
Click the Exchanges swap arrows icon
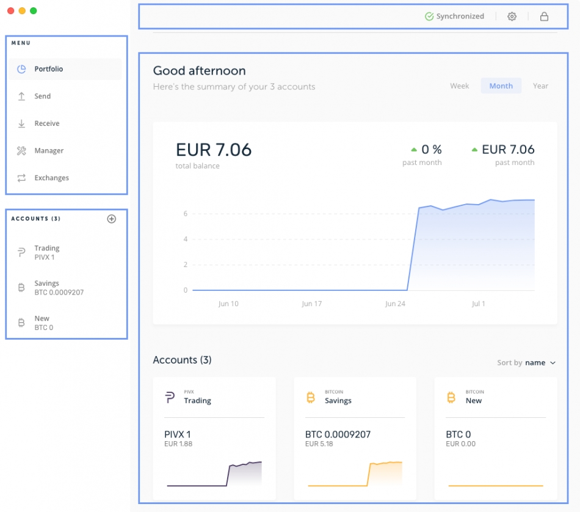pos(21,178)
